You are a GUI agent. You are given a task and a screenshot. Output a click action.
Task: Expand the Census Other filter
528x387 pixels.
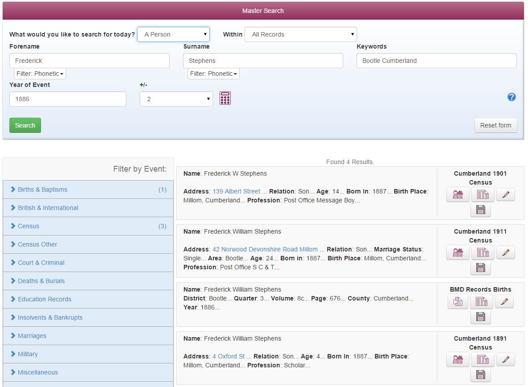88,244
